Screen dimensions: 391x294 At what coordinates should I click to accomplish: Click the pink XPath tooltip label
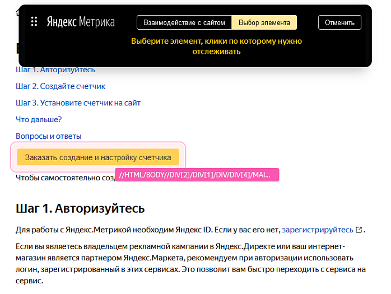197,175
